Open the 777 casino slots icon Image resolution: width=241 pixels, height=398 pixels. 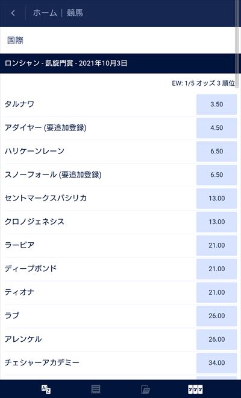pos(195,389)
